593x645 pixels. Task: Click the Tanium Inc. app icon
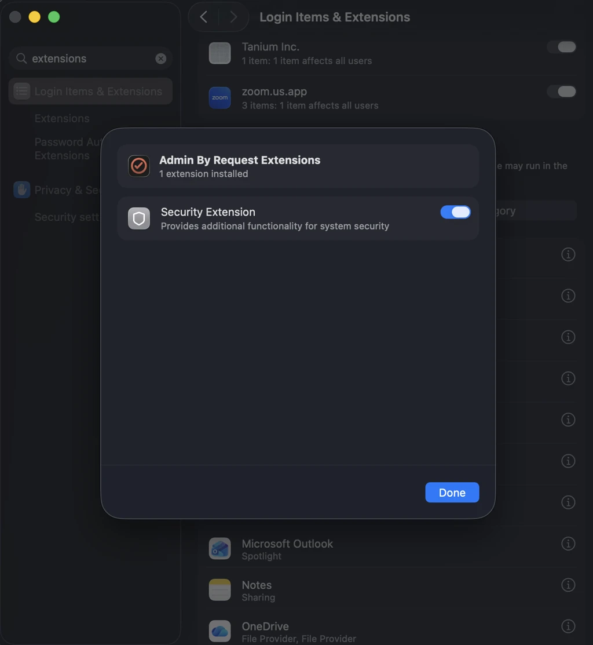click(x=220, y=53)
